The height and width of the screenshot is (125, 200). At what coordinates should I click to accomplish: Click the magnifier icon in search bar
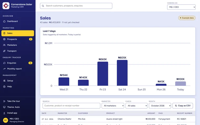click(x=43, y=6)
